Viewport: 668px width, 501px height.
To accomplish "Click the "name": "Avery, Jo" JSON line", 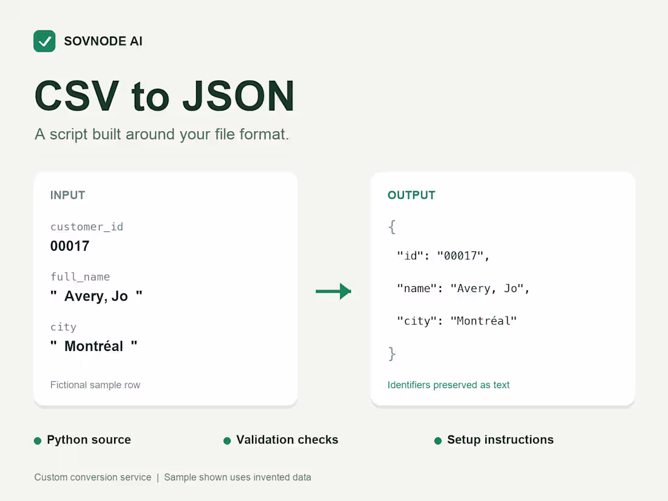I will [x=463, y=288].
